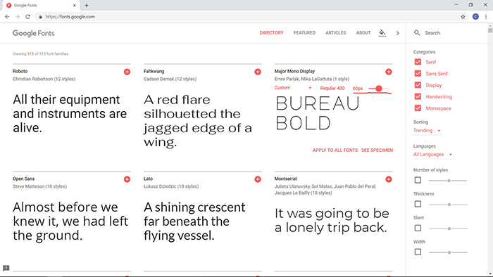Close the Google Fonts tab
The image size is (493, 277).
point(75,6)
